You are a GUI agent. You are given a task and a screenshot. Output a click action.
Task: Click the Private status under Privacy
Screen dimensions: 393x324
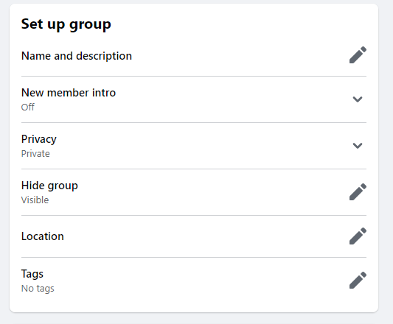35,153
